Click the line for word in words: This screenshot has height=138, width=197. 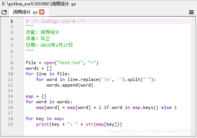49,102
